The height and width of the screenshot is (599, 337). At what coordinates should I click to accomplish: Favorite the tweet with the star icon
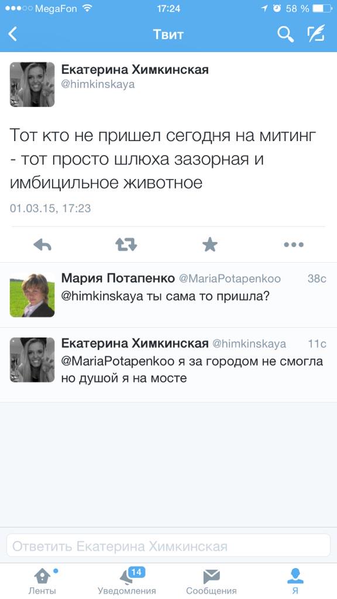pos(209,246)
